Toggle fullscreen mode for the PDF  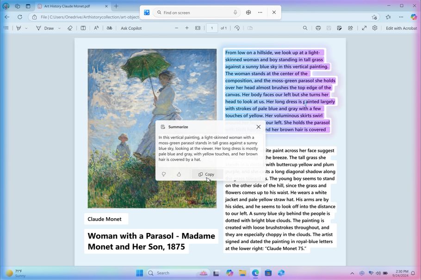[364, 28]
